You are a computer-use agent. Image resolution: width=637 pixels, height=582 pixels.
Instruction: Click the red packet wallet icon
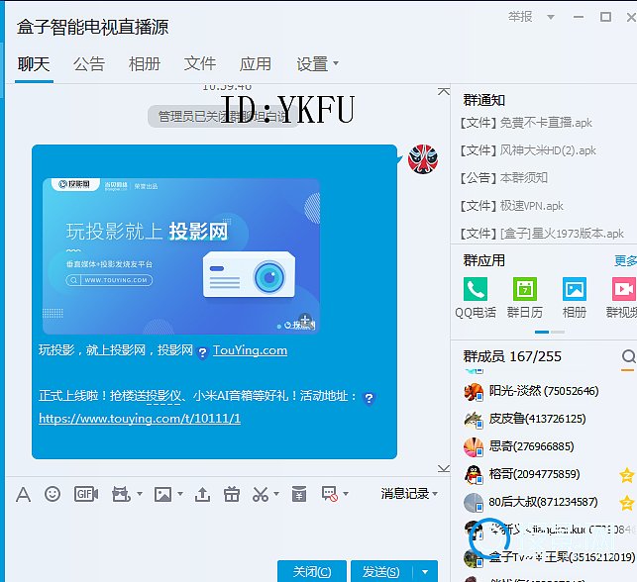pyautogui.click(x=299, y=494)
